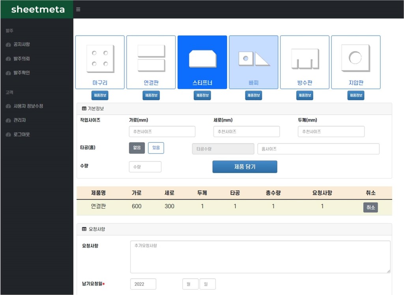Select the 방수판 product card
The image size is (404, 295).
click(305, 62)
